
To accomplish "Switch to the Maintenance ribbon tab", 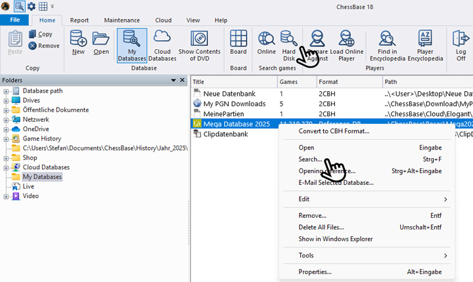I will (x=122, y=20).
